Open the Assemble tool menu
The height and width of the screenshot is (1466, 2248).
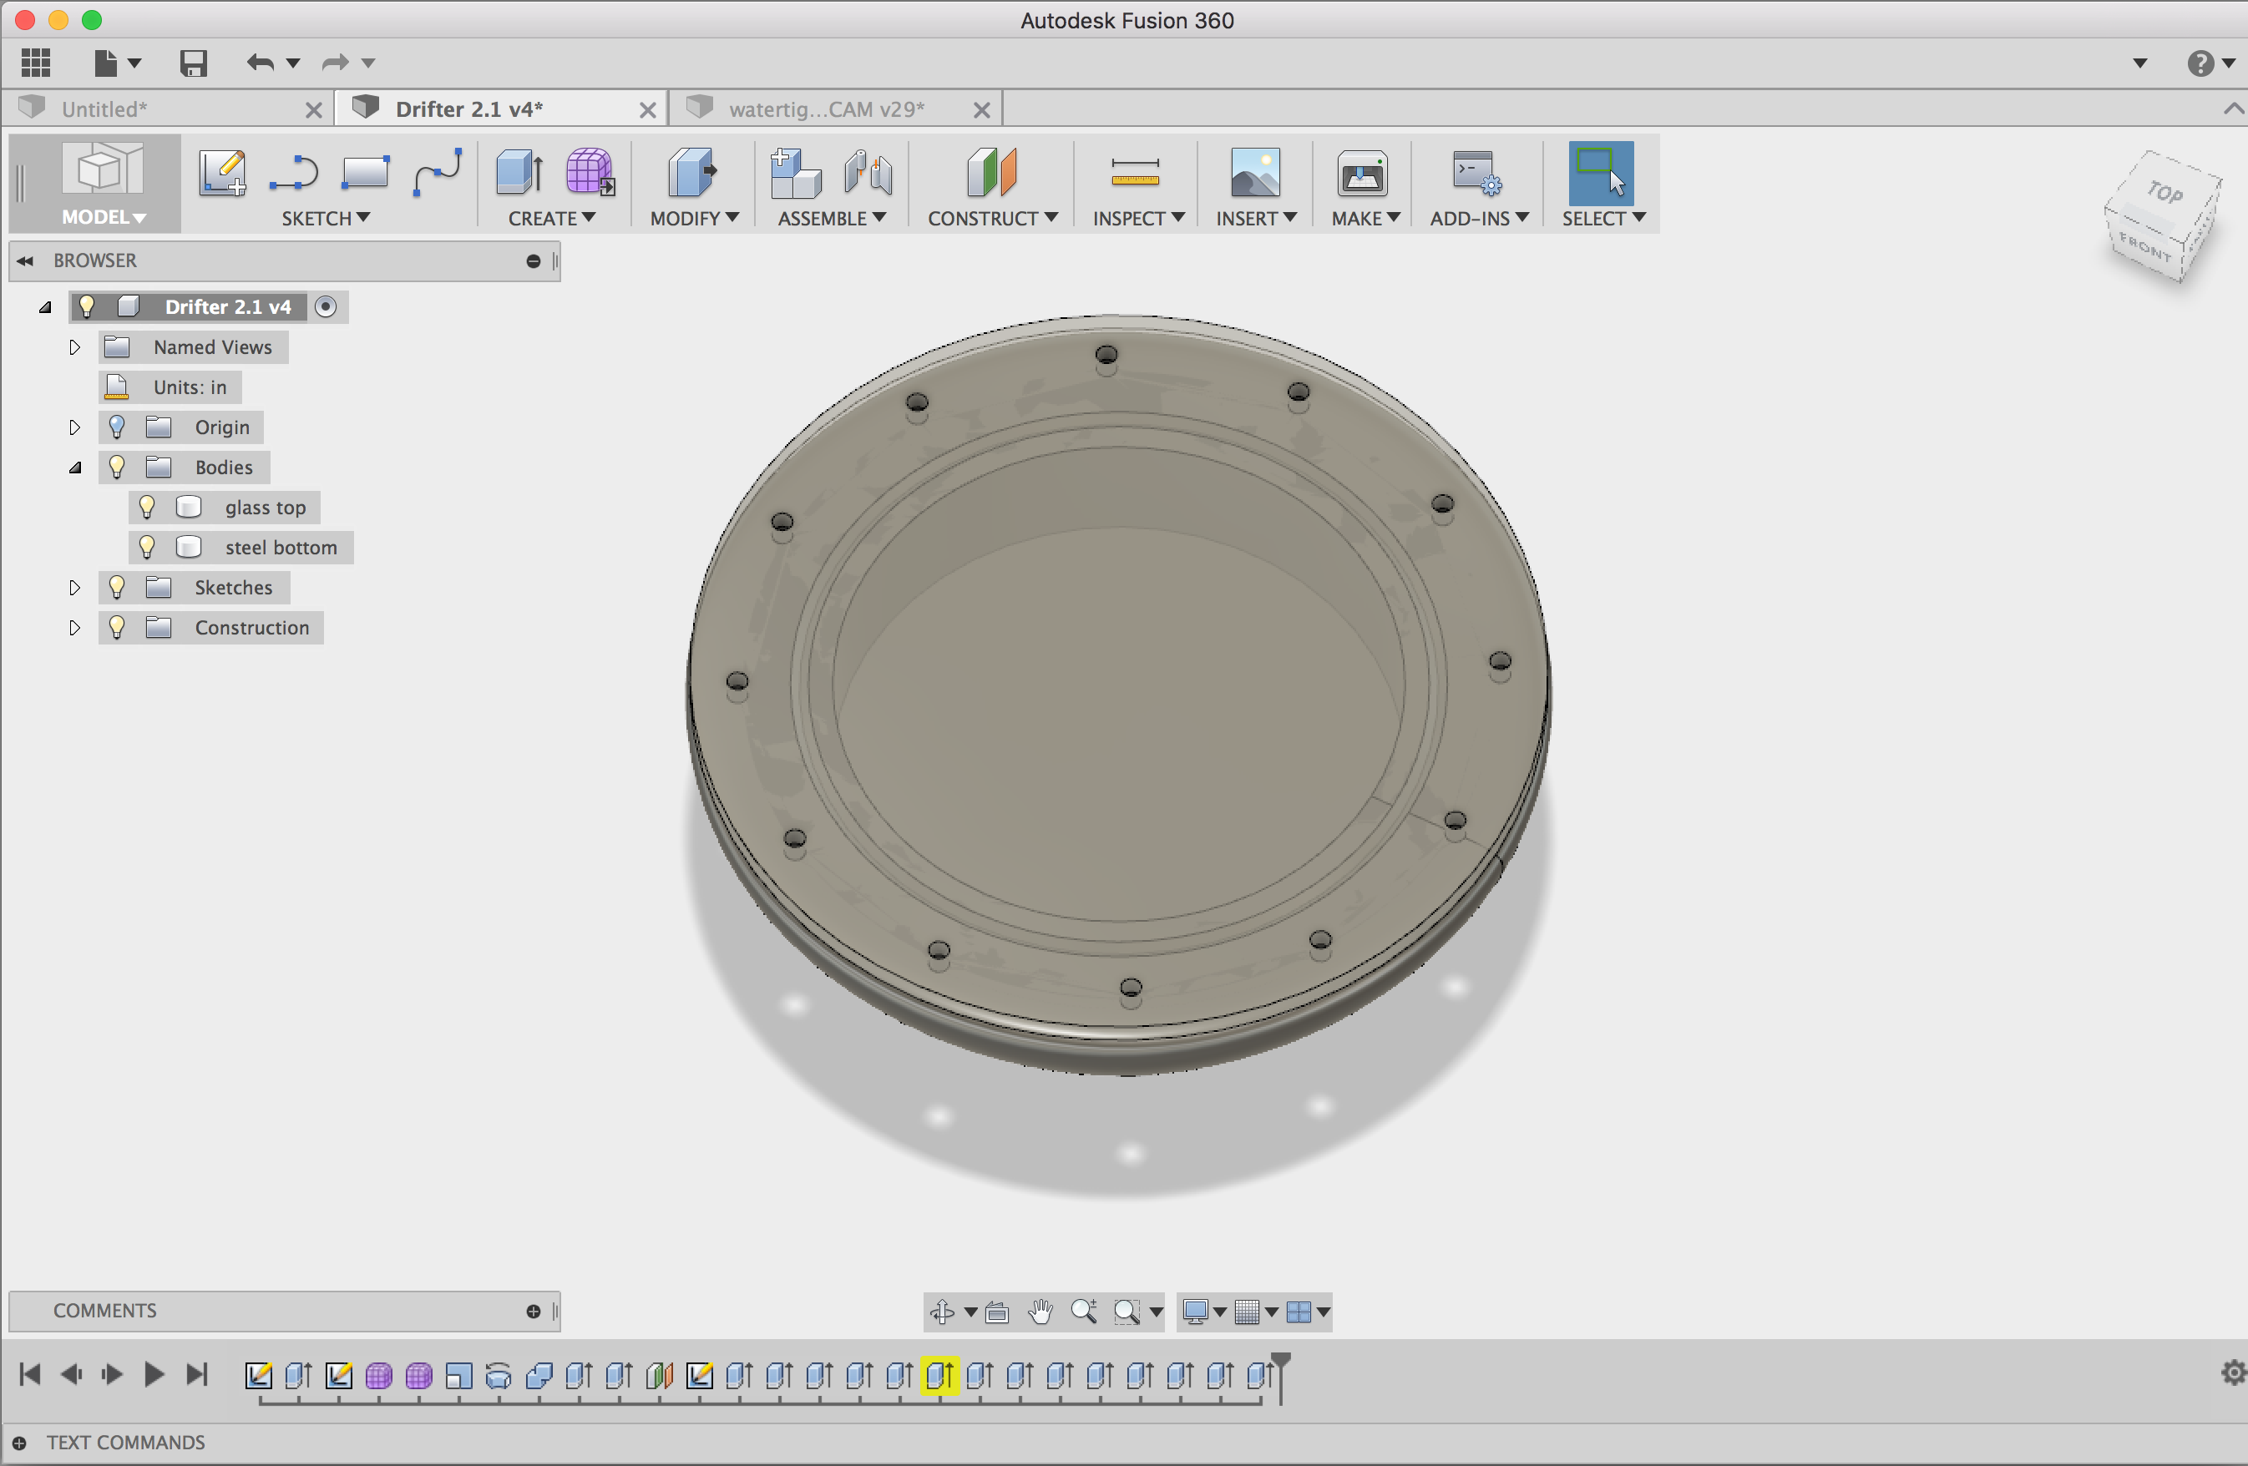point(826,220)
